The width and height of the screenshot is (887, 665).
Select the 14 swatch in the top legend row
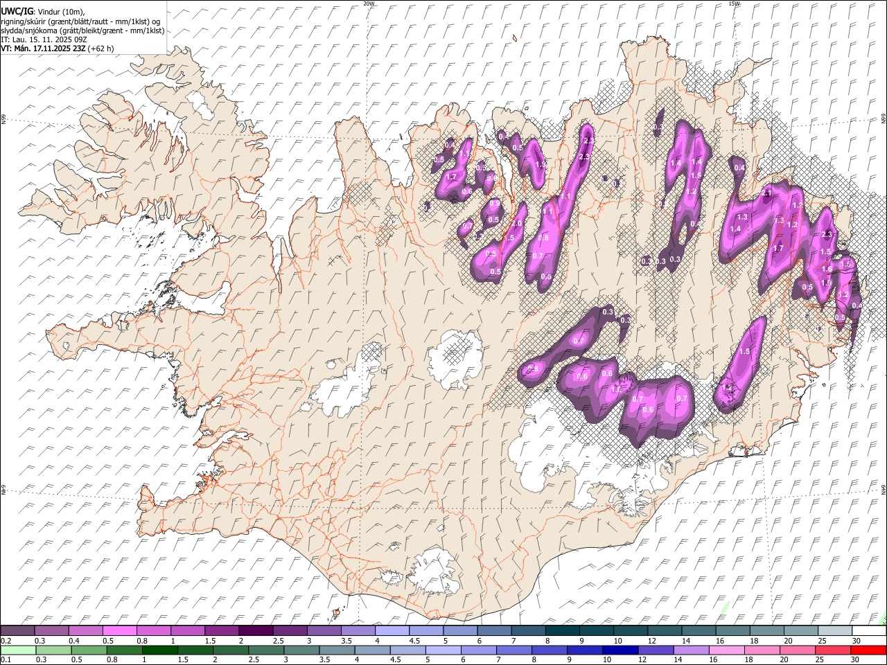pyautogui.click(x=697, y=631)
